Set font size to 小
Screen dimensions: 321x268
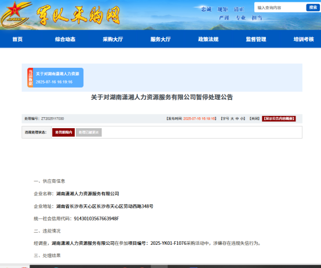tap(242, 119)
